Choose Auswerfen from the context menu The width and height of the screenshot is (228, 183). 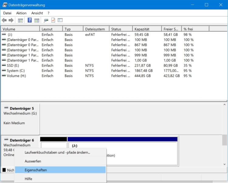[x=33, y=161]
